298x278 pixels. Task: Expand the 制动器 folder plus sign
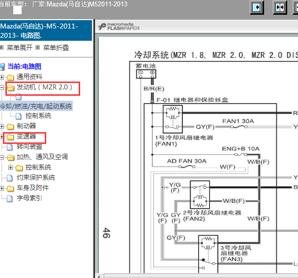click(1, 126)
